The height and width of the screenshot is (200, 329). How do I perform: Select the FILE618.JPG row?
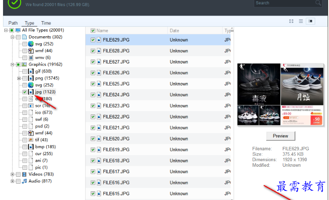(x=158, y=161)
